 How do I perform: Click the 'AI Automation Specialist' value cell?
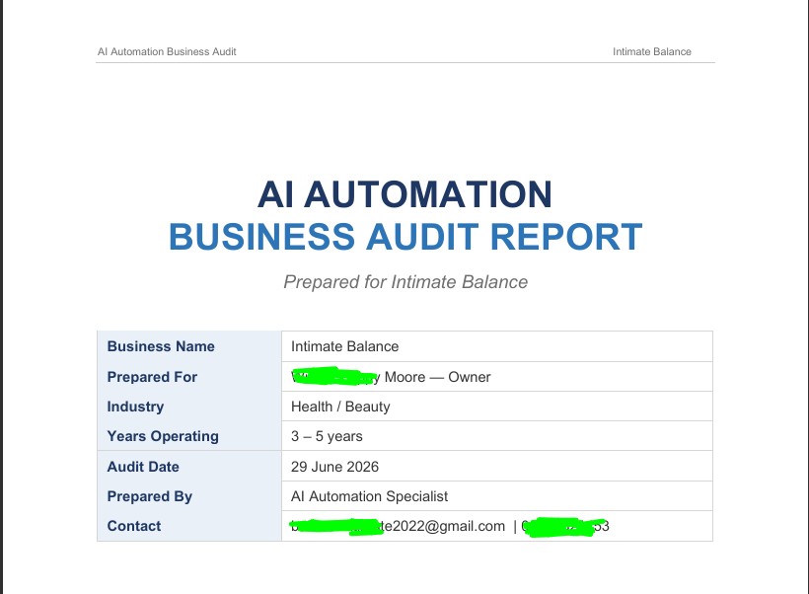coord(497,496)
